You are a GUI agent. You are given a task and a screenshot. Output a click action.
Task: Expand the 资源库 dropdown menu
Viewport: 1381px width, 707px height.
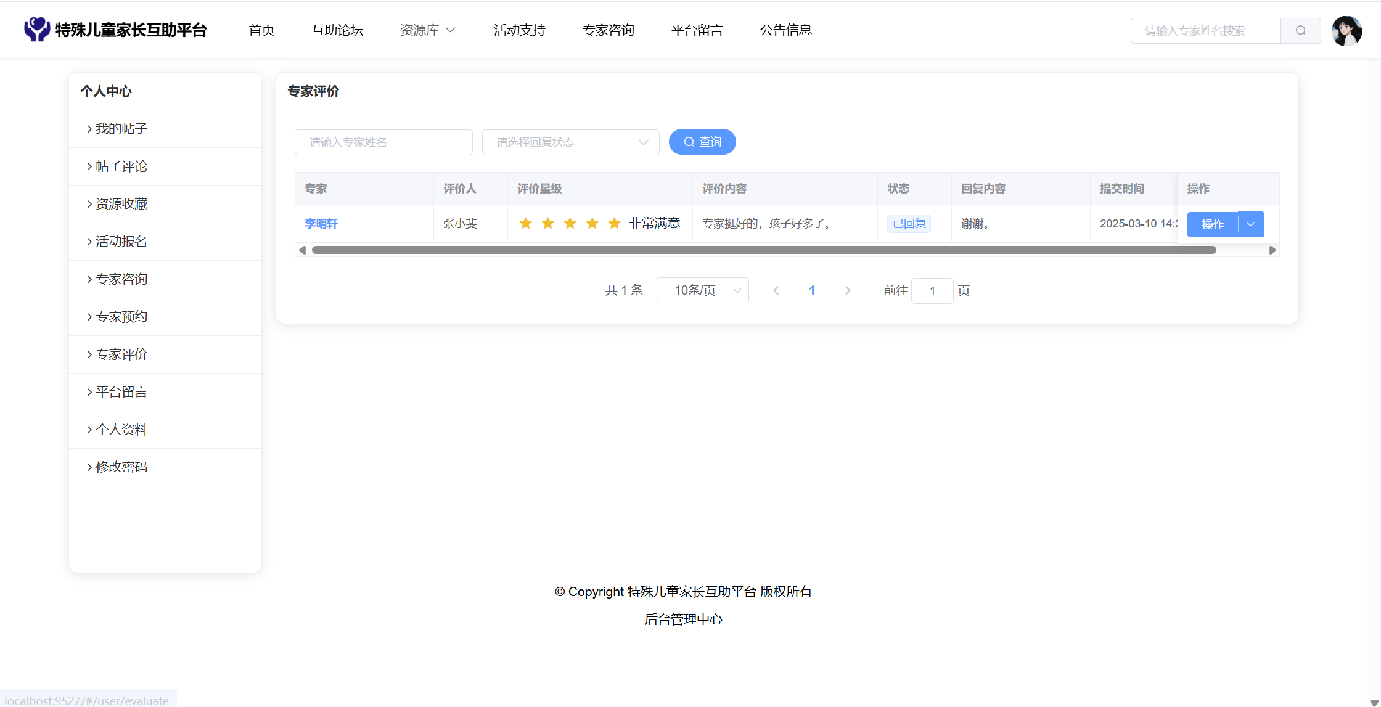coord(427,30)
